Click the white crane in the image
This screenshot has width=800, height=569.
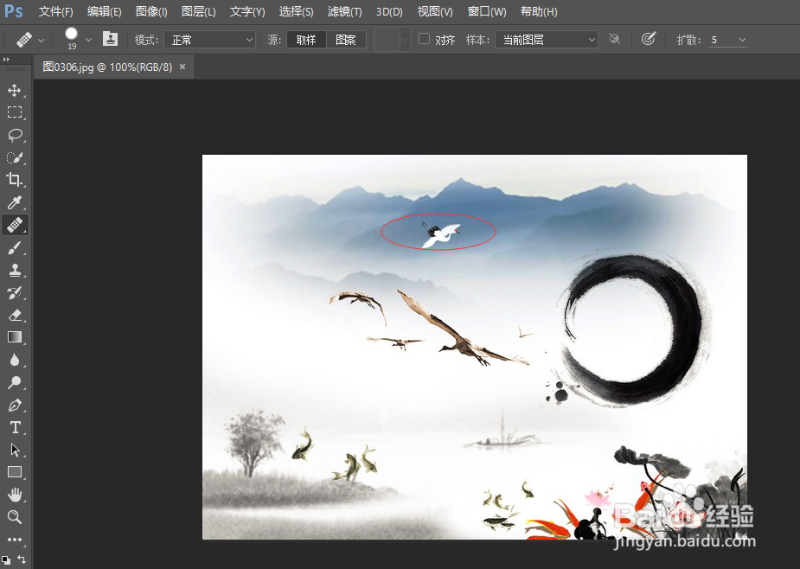tap(440, 234)
